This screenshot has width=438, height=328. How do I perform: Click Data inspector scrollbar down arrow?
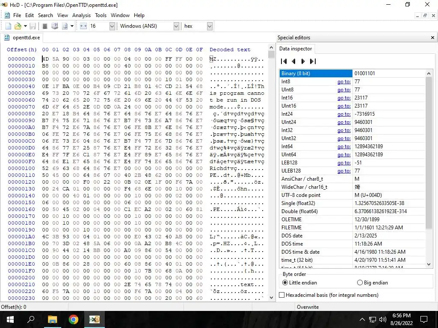tap(429, 264)
